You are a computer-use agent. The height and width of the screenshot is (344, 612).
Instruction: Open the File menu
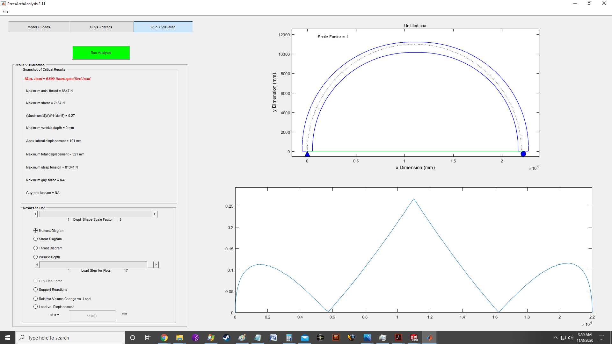pos(5,11)
